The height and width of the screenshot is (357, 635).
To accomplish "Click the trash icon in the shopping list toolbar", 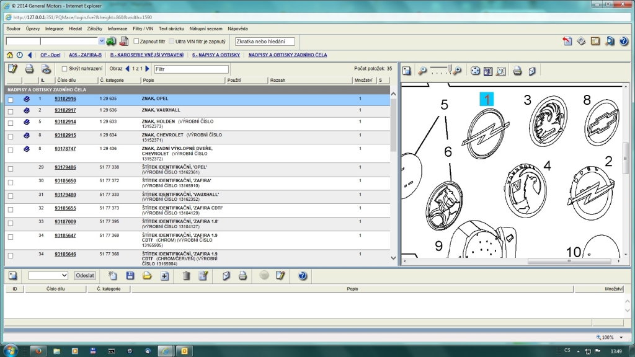I will point(186,276).
